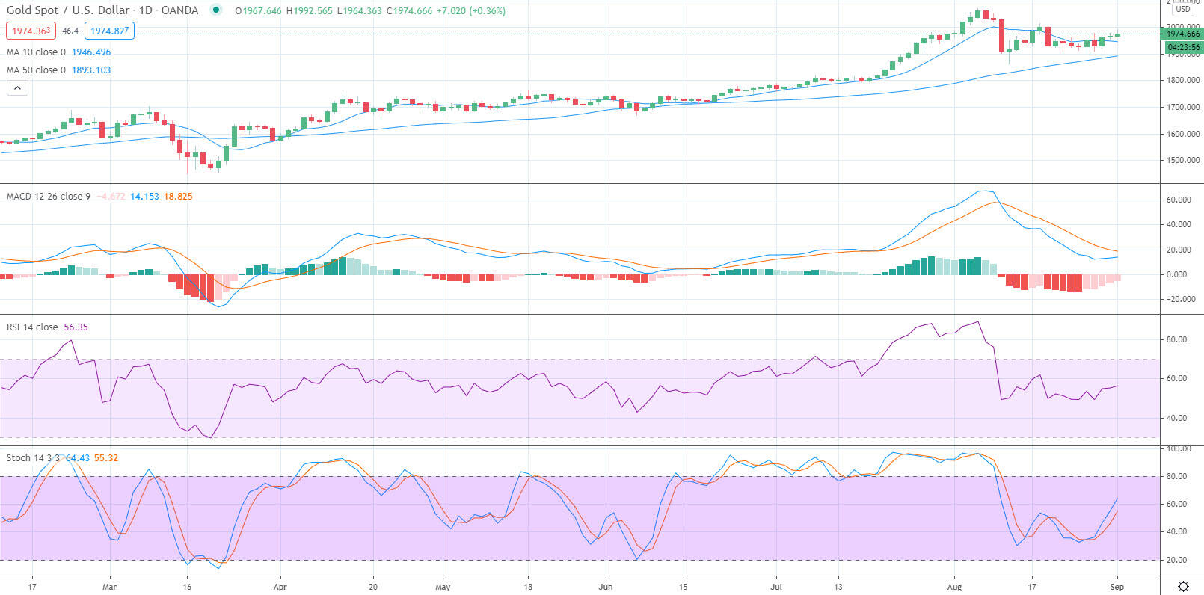Viewport: 1204px width, 595px height.
Task: Click the MA 10 value 1946.496
Action: 91,52
